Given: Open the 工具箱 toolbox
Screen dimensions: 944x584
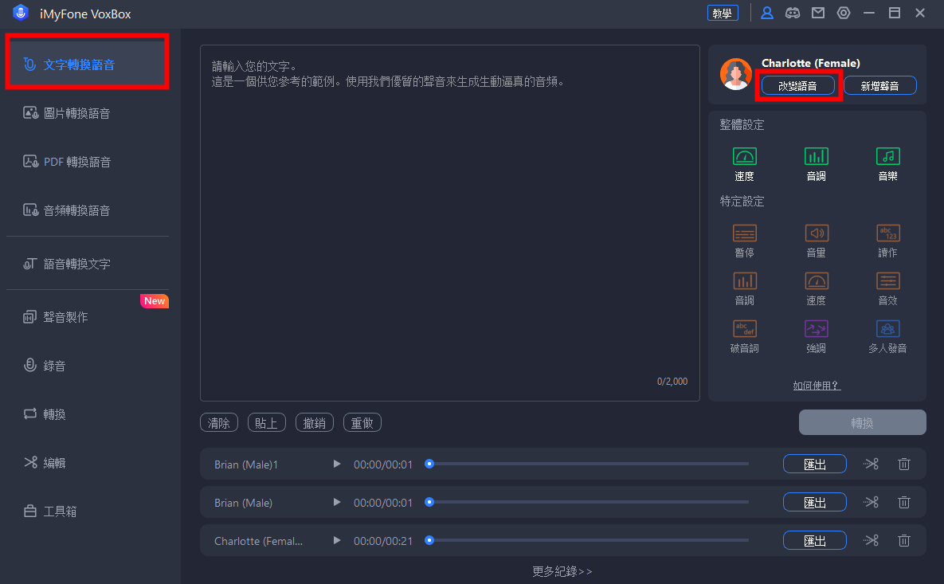Looking at the screenshot, I should pyautogui.click(x=50, y=511).
